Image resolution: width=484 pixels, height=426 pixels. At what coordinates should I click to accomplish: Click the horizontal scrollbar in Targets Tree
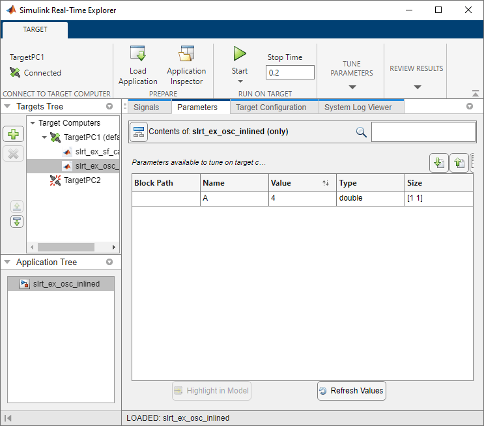click(x=66, y=247)
